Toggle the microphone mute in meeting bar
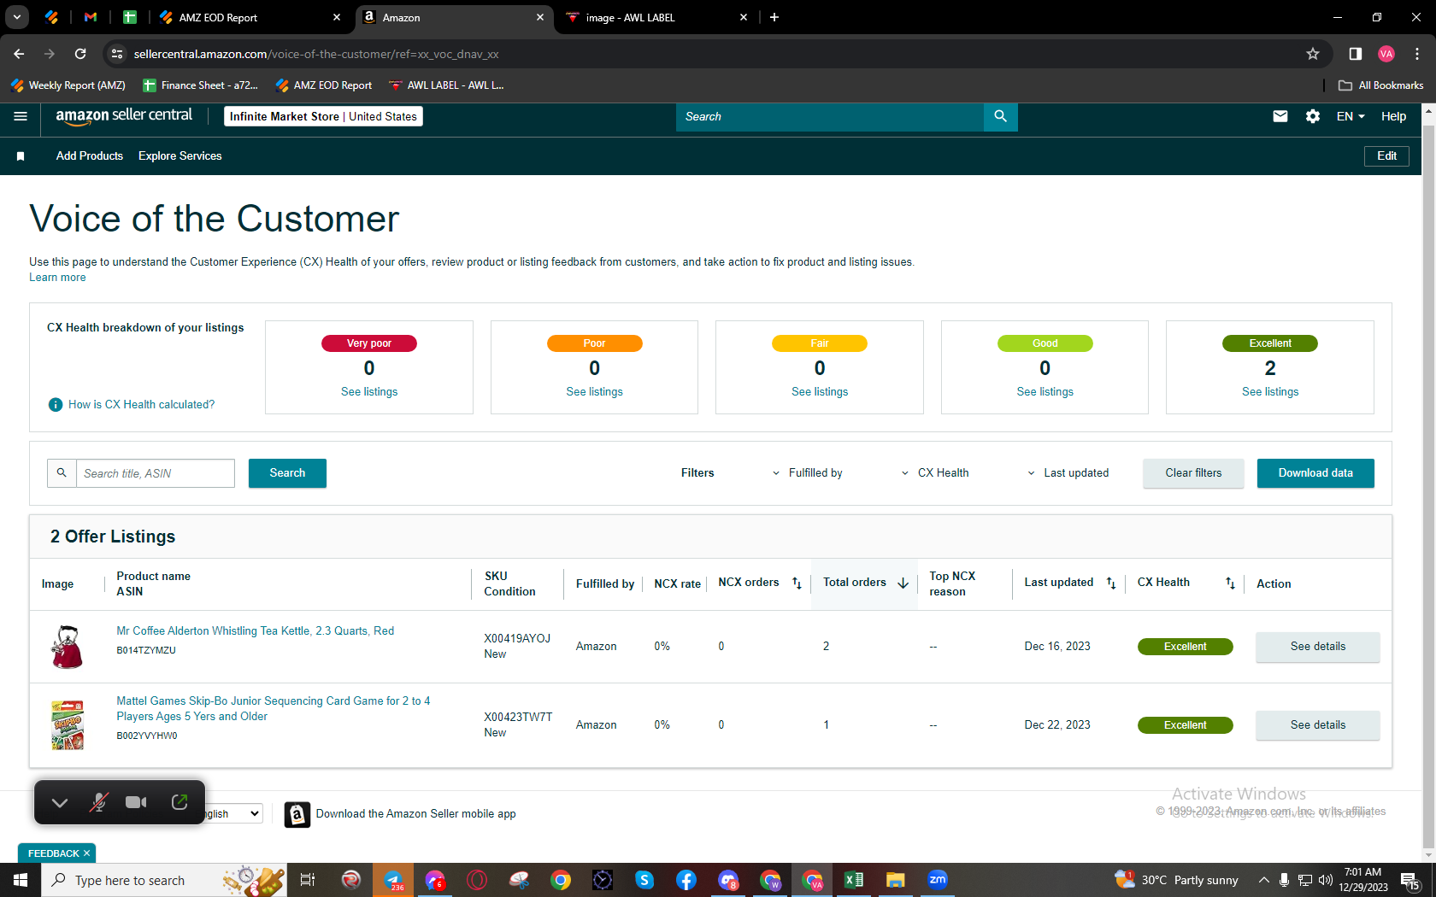Screen dimensions: 1436x897 point(99,802)
